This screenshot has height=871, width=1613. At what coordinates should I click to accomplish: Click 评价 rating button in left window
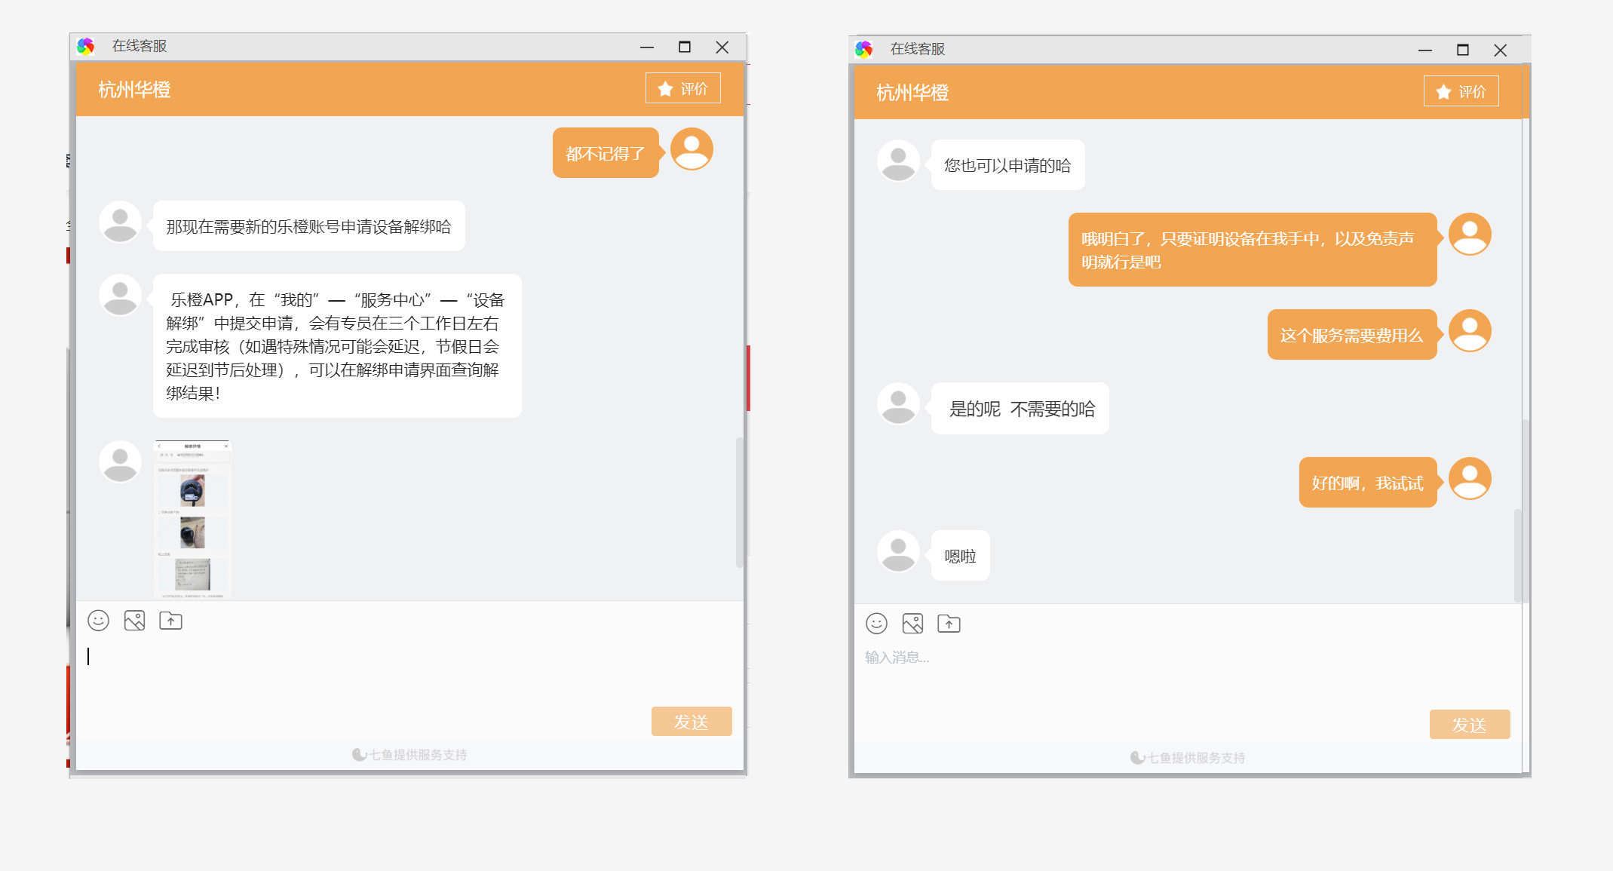[x=683, y=88]
